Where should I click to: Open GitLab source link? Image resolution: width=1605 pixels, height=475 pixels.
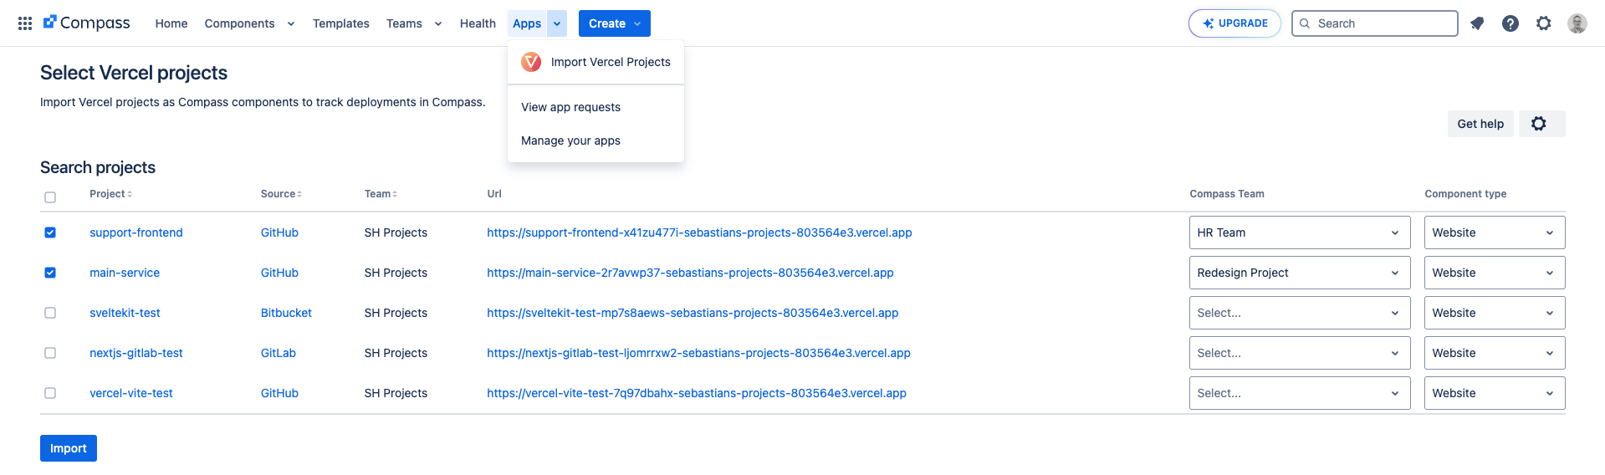(279, 353)
